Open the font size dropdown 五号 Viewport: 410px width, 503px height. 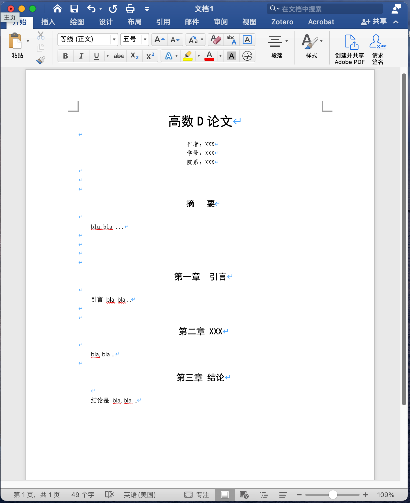145,40
